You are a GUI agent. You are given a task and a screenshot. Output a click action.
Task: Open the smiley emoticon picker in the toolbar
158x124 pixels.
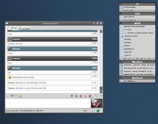20,96
